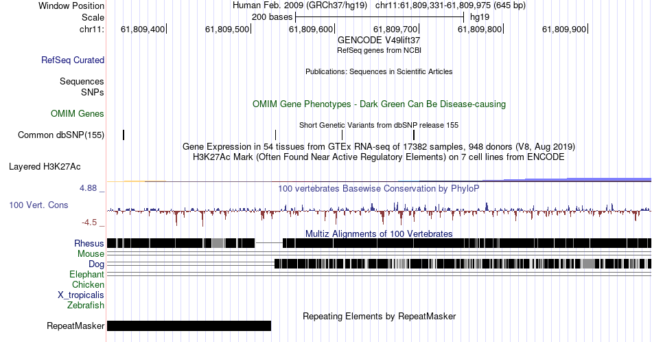Click the RefSeq Curated track label
Image resolution: width=652 pixels, height=342 pixels.
(x=73, y=60)
